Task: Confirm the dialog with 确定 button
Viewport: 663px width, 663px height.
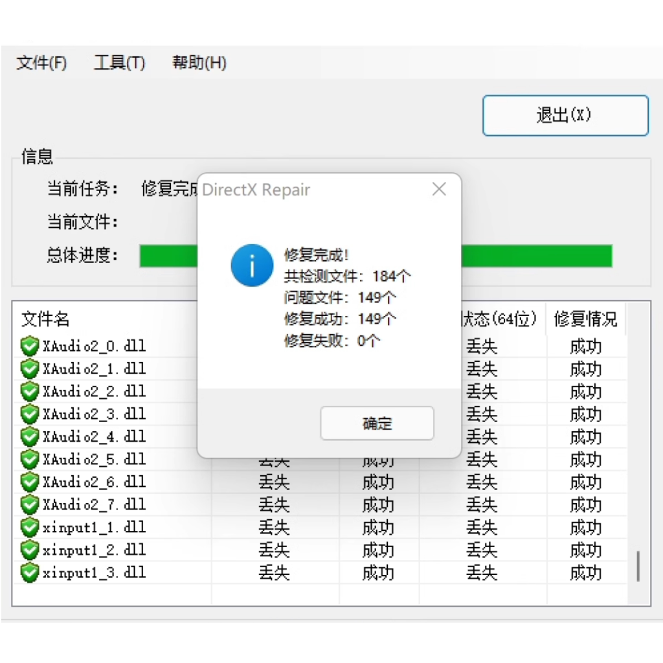Action: tap(377, 423)
